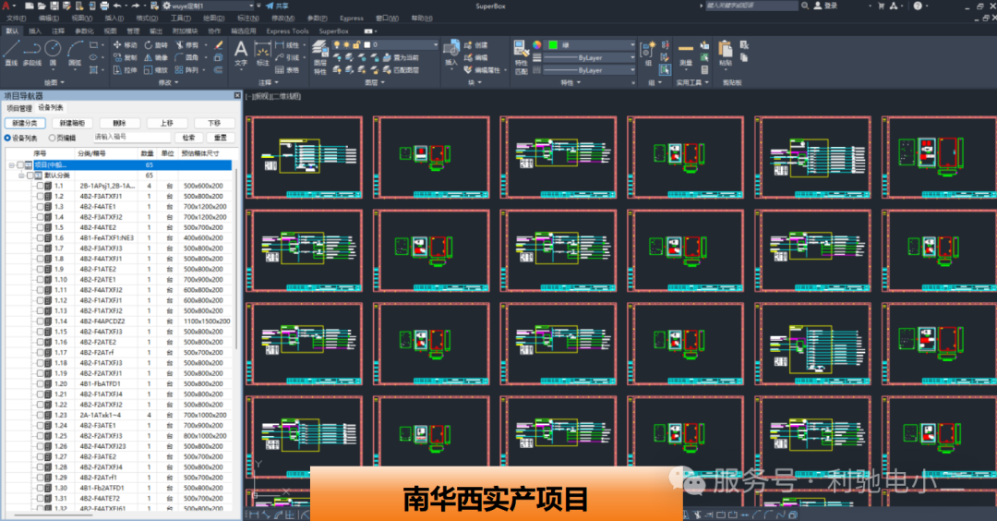Click the 删除 button
The image size is (997, 521).
(x=119, y=123)
